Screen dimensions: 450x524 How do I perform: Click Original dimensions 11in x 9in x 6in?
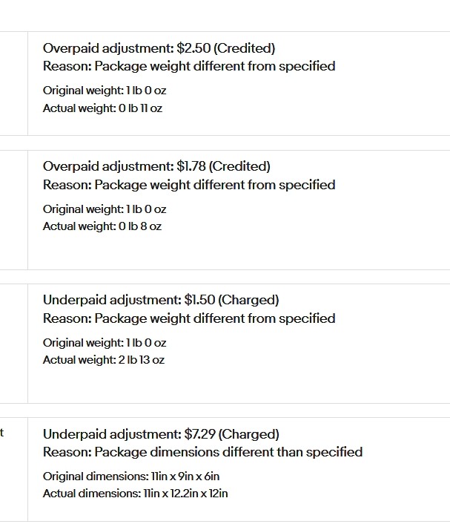tap(131, 476)
